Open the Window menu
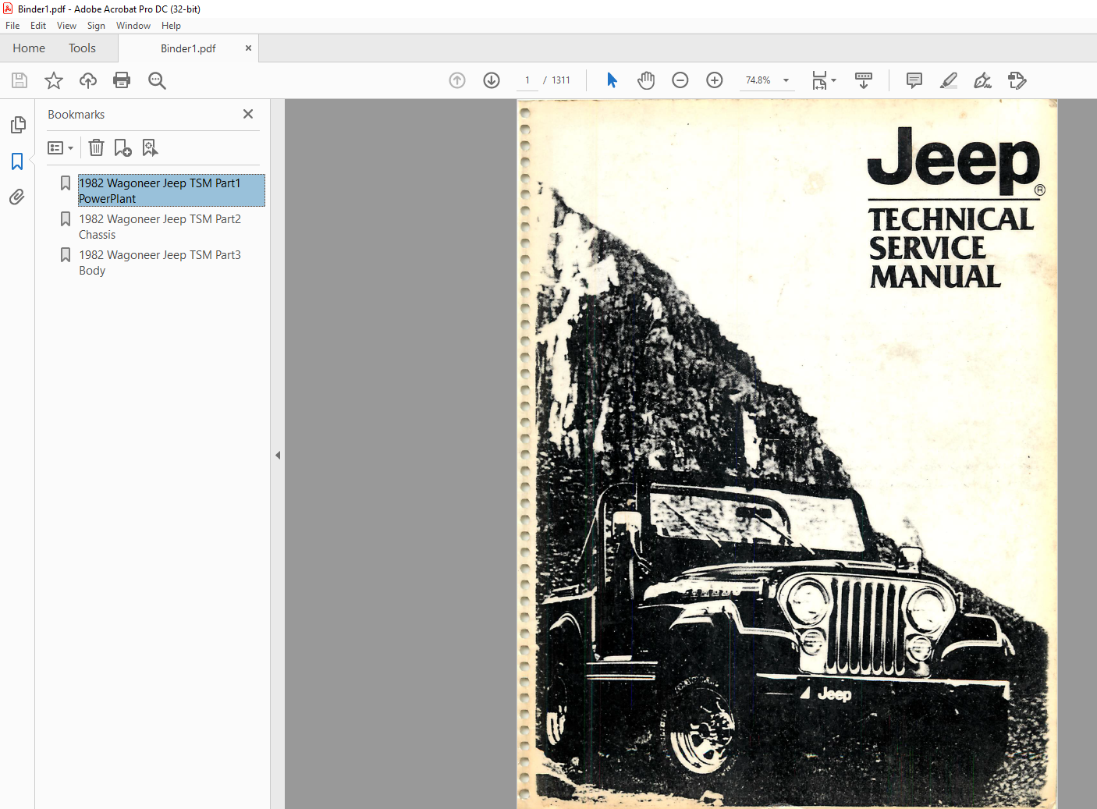This screenshot has width=1097, height=809. pyautogui.click(x=133, y=26)
